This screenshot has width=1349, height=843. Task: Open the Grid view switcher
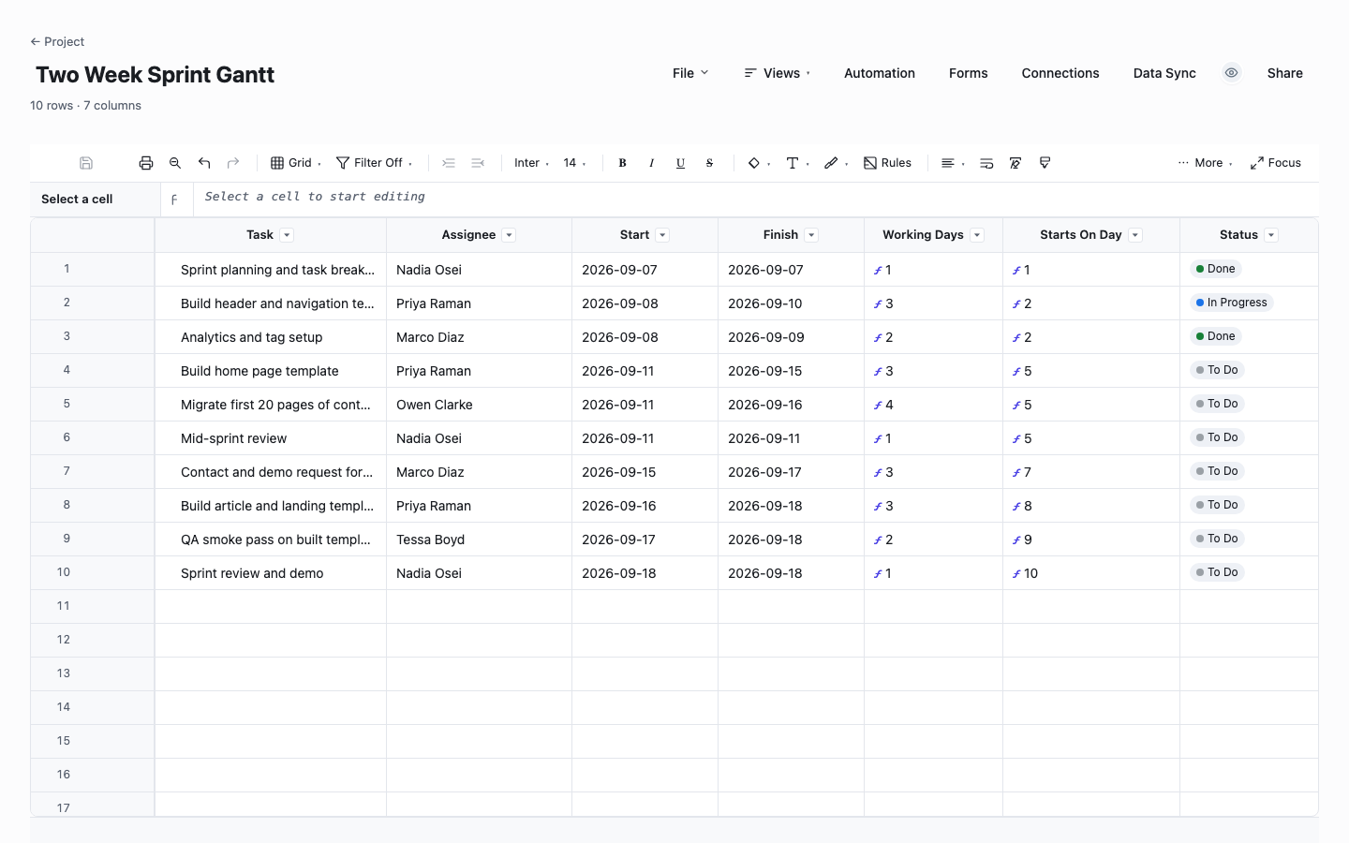[296, 163]
